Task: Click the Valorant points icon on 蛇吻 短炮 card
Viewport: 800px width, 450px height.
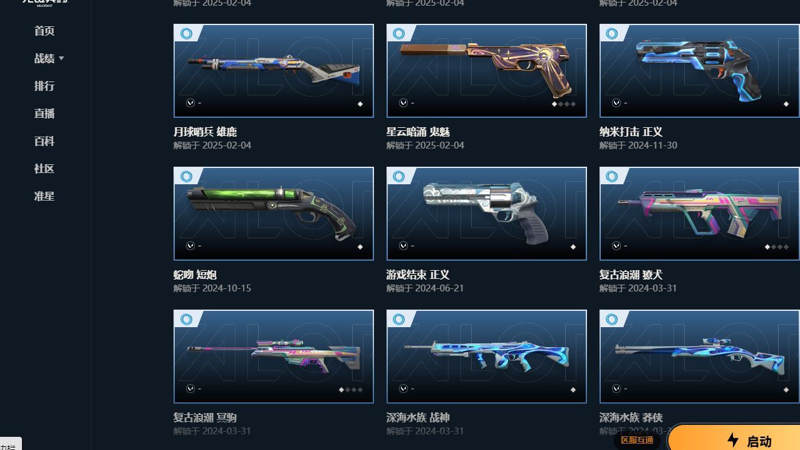Action: (190, 246)
